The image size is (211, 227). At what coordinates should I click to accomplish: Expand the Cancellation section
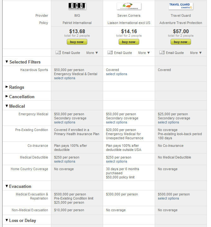(x=20, y=97)
